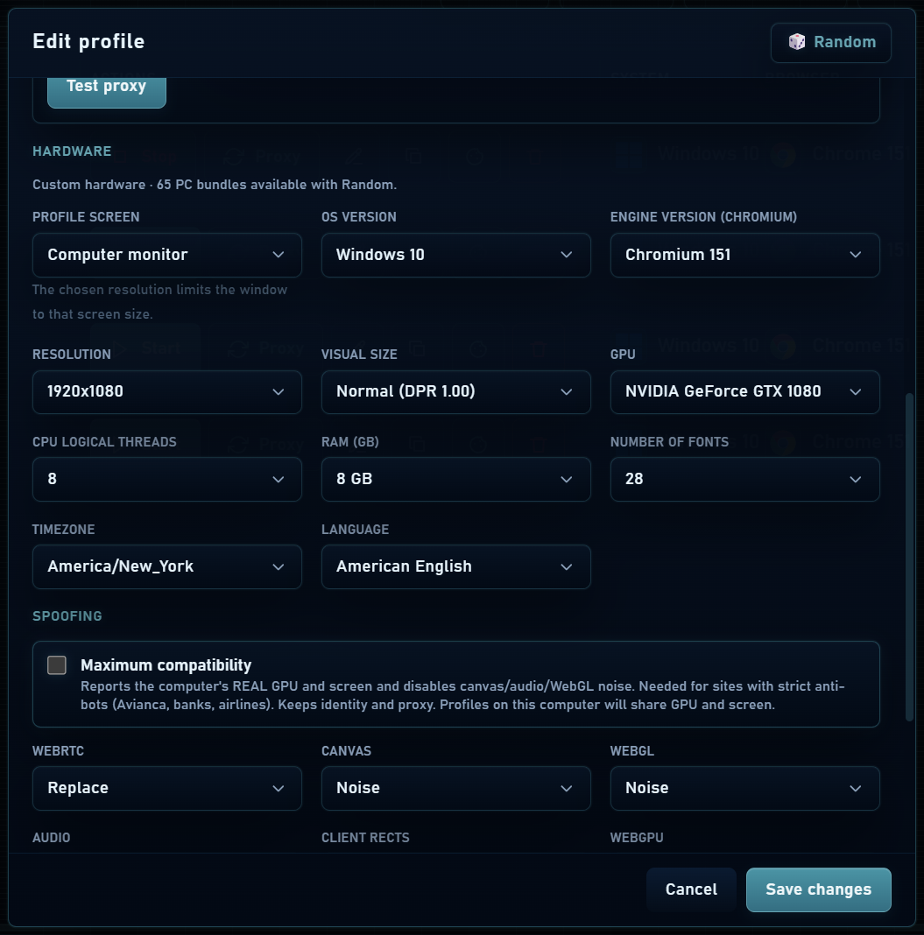924x935 pixels.
Task: Click the Cancel button
Action: [691, 889]
